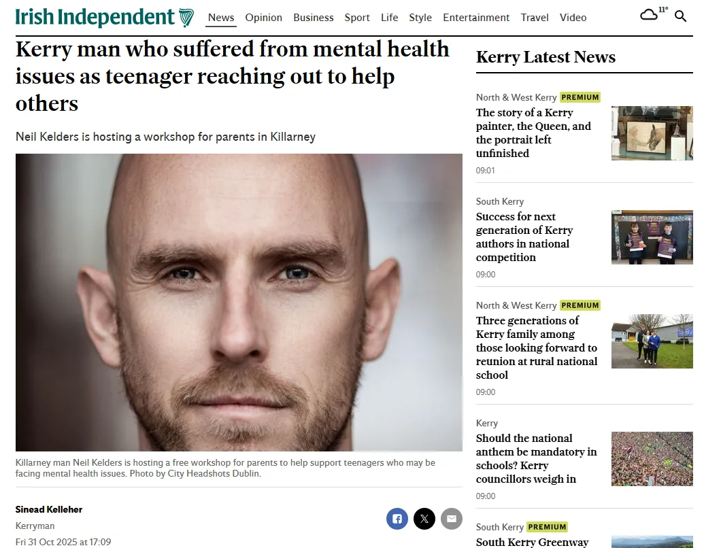The height and width of the screenshot is (548, 721).
Task: Select Sport in navigation bar
Action: tap(357, 18)
